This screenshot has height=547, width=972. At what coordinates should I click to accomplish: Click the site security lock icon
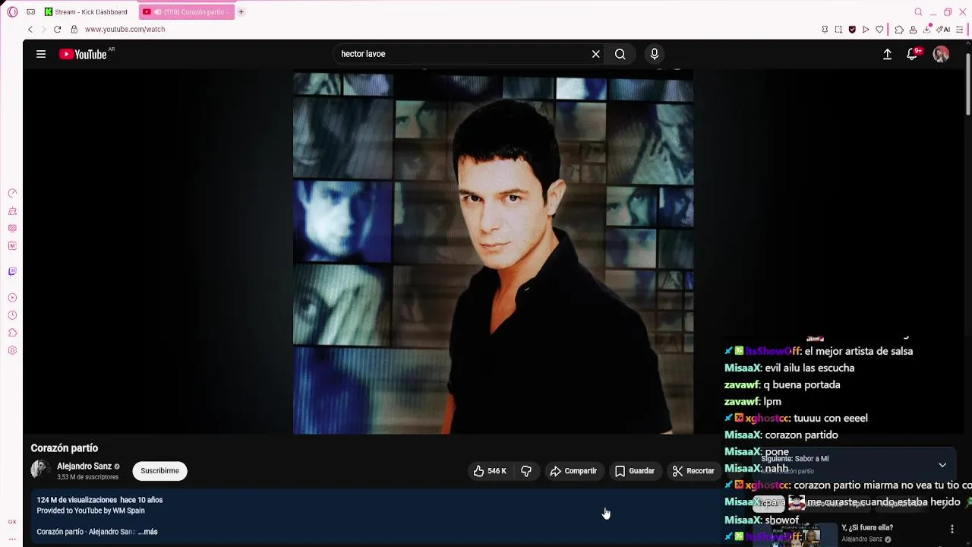click(x=74, y=29)
